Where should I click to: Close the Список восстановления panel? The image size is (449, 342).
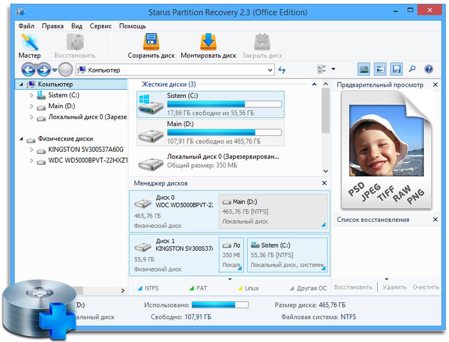(435, 219)
